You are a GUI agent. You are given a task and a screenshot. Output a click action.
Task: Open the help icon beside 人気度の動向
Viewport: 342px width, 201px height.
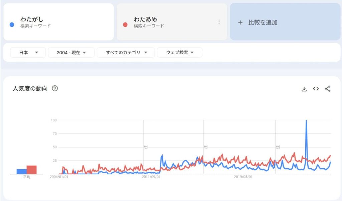tap(55, 88)
